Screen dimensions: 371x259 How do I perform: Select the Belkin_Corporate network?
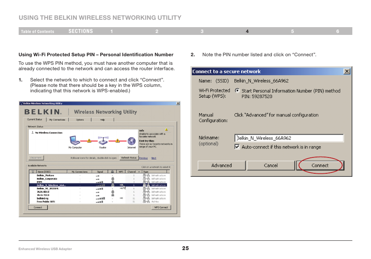tap(98, 179)
